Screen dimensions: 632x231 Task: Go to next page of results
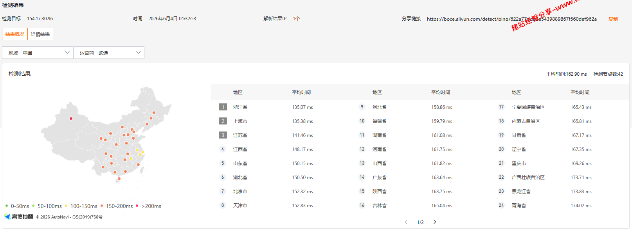(x=435, y=222)
